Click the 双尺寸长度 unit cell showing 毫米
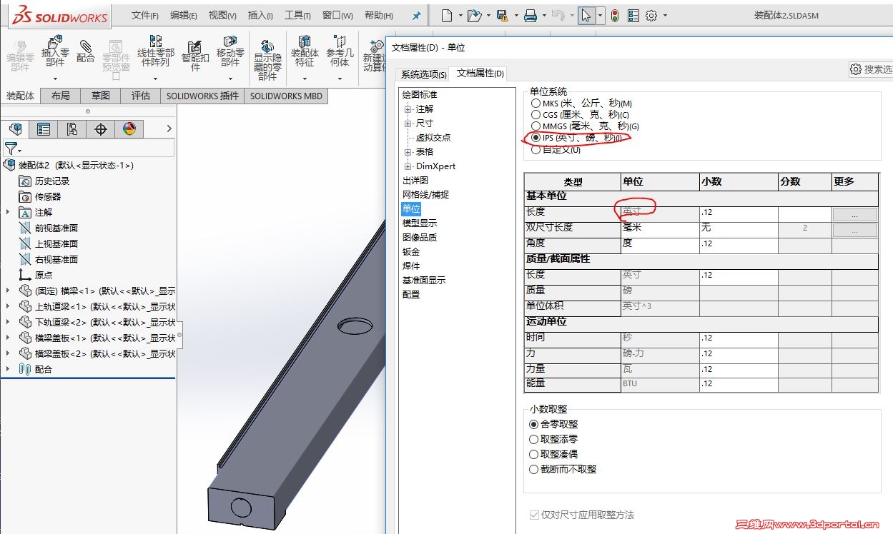 (661, 228)
